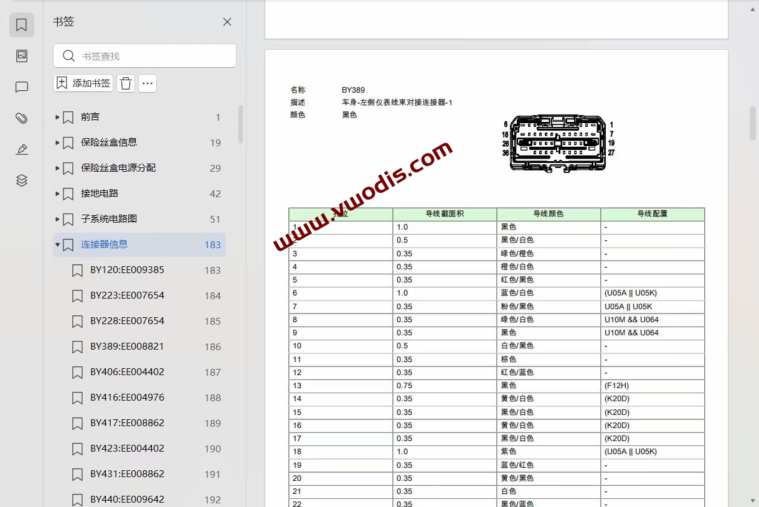Viewport: 759px width, 507px height.
Task: Select the bookmarks panel icon
Action: tap(21, 25)
